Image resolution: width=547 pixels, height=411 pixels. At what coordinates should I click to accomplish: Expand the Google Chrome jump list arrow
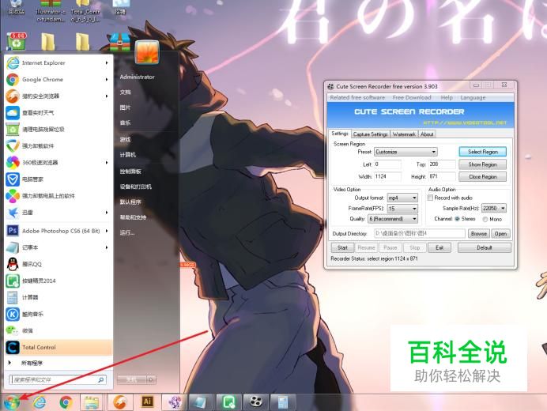pos(107,80)
